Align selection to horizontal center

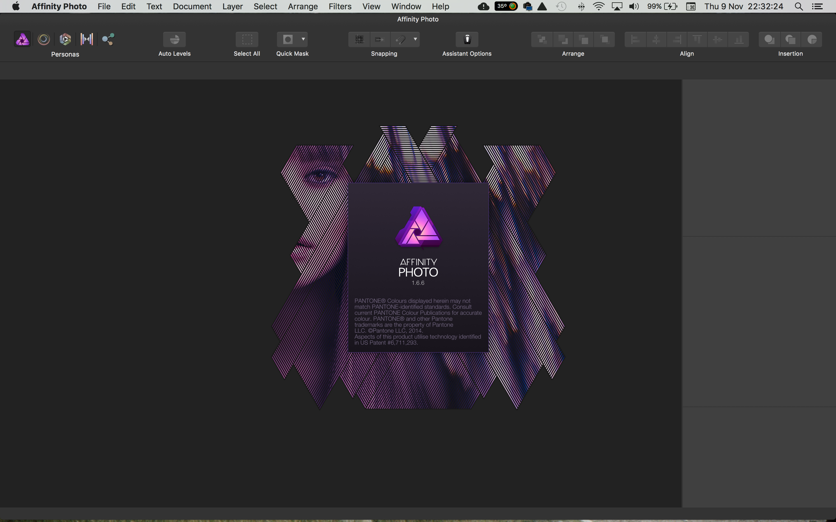tap(656, 39)
